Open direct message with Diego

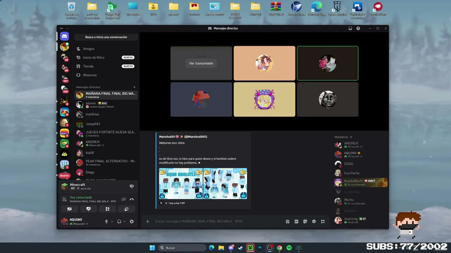click(x=106, y=172)
